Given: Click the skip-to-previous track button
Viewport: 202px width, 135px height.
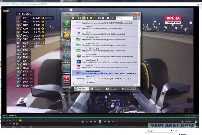Looking at the screenshot, I should click(x=87, y=122).
